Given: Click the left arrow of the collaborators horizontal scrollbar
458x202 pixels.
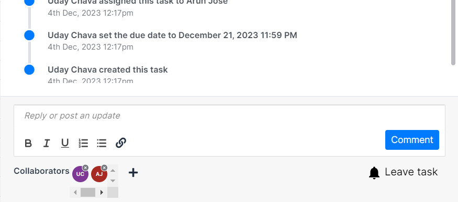Looking at the screenshot, I should [75, 193].
